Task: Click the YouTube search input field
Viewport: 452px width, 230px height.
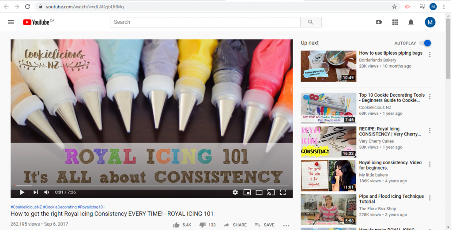Action: [205, 22]
